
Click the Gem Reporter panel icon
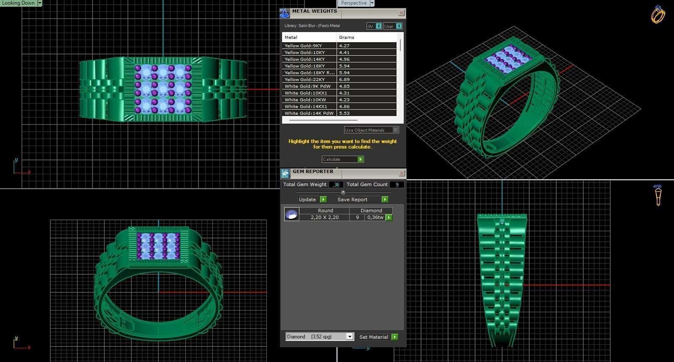[x=285, y=173]
